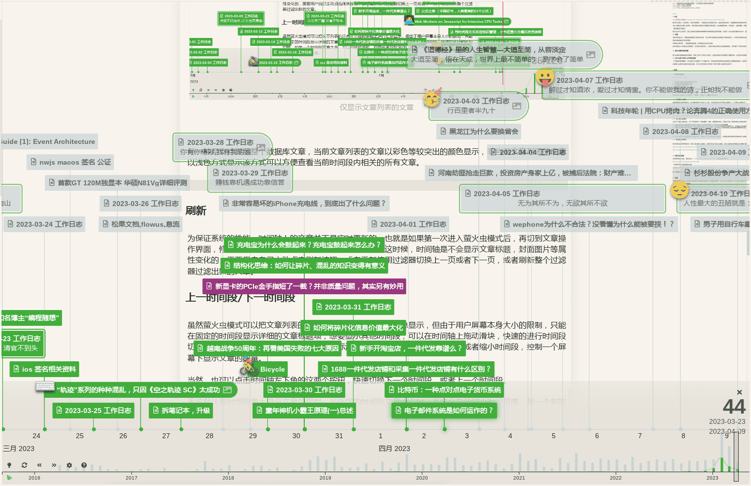
Task: Open "拆笔记本，升级" entry
Action: click(181, 411)
